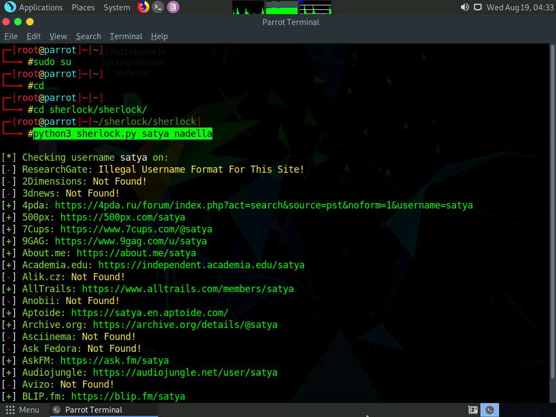The width and height of the screenshot is (556, 417).
Task: Open the Search menu
Action: point(89,36)
